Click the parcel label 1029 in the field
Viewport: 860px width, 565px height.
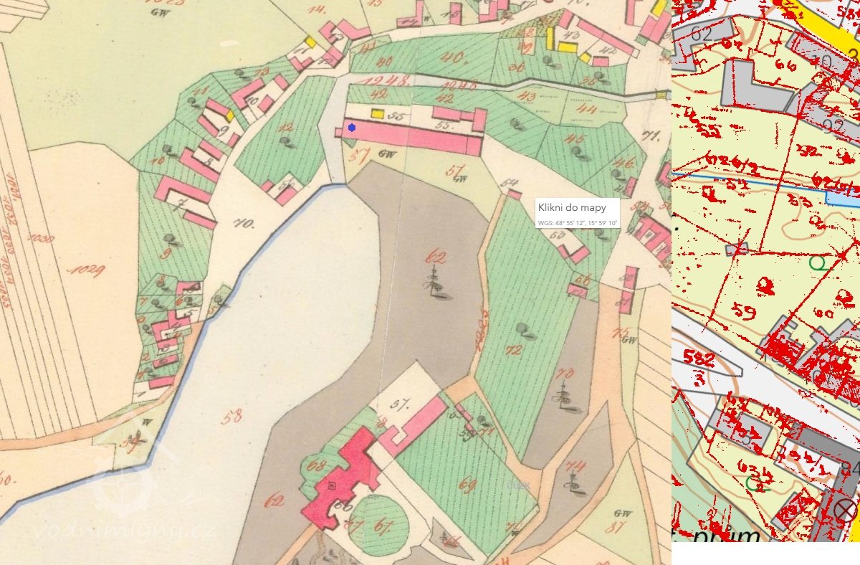(x=86, y=270)
